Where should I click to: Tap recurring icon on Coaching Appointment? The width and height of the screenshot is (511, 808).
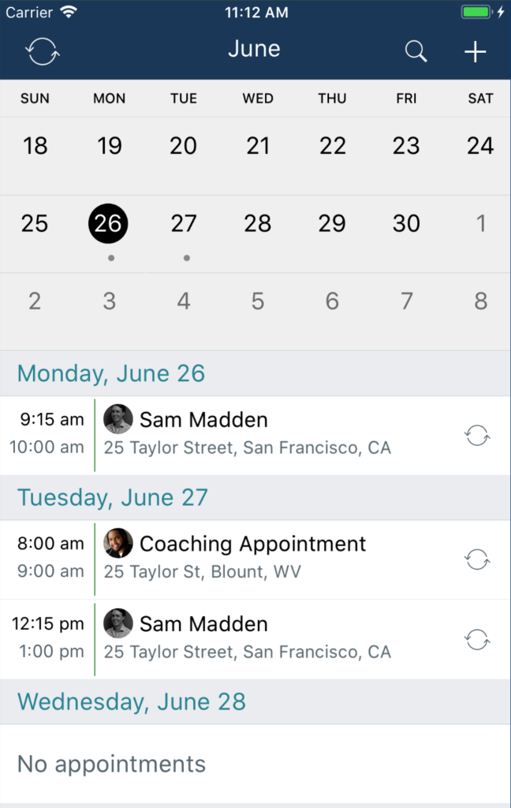coord(477,559)
